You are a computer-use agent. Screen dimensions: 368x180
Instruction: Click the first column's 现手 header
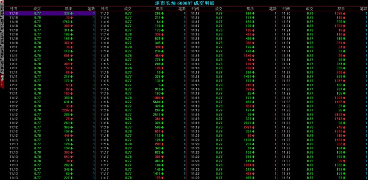click(x=69, y=8)
